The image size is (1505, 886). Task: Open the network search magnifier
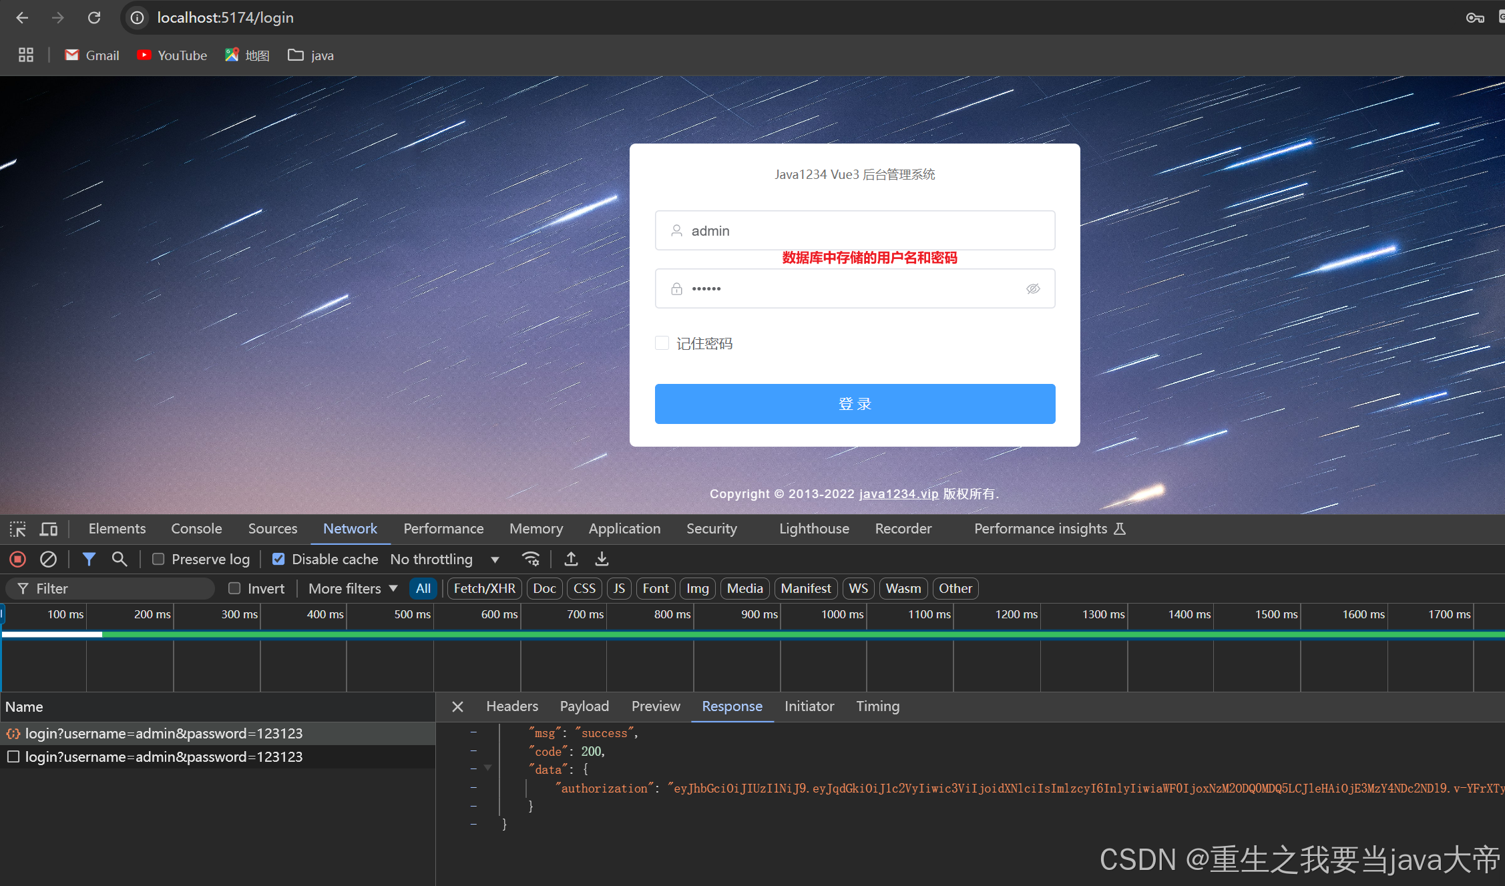point(120,559)
